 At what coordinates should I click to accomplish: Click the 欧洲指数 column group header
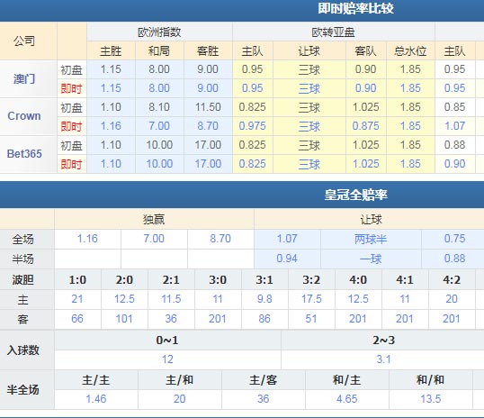[x=159, y=32]
